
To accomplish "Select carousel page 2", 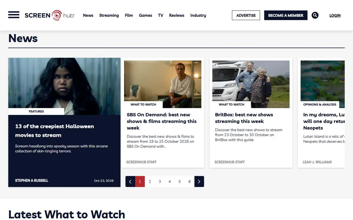I will (x=150, y=181).
